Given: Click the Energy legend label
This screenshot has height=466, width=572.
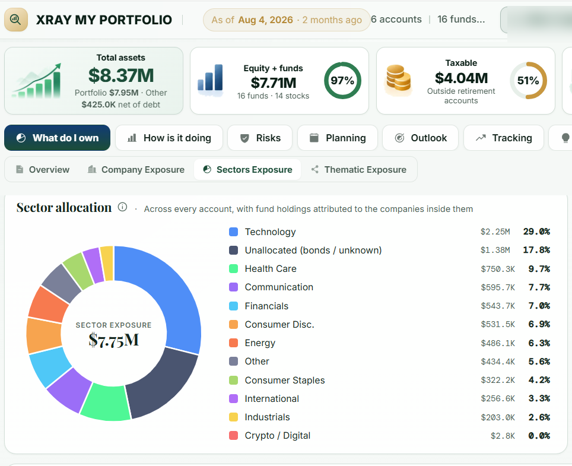Looking at the screenshot, I should (260, 343).
